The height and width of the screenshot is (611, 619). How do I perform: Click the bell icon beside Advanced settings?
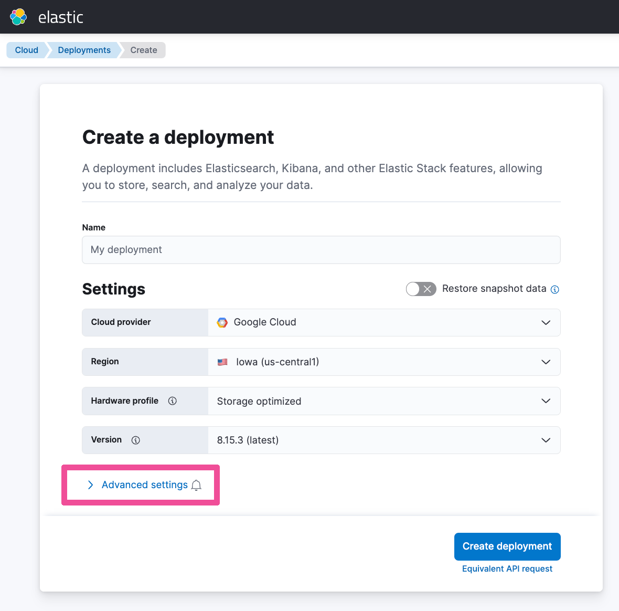coord(196,485)
